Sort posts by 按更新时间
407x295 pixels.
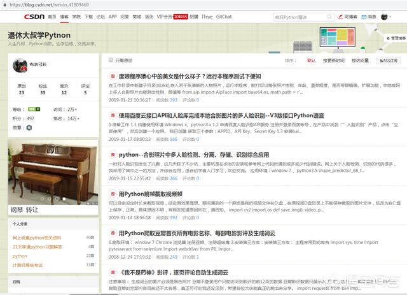[334, 61]
